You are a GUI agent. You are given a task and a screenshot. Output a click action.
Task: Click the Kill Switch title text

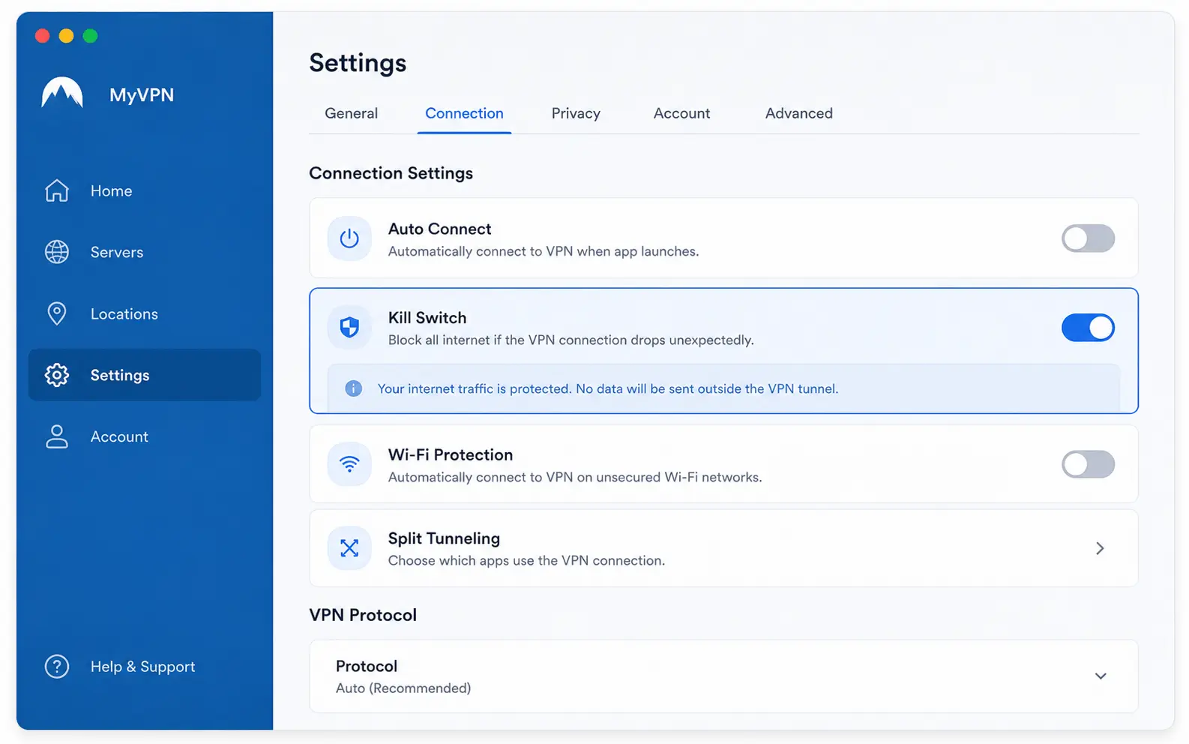[427, 317]
